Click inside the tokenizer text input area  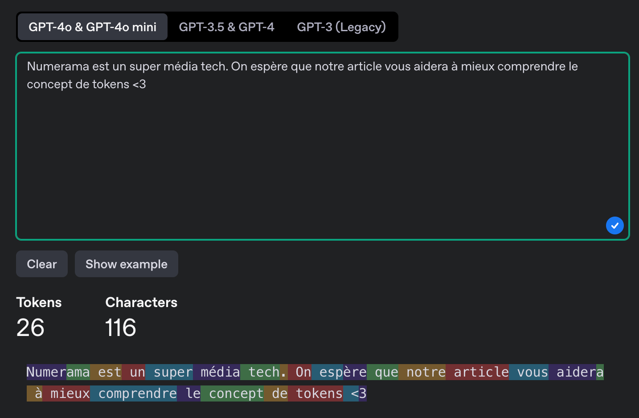[x=323, y=146]
